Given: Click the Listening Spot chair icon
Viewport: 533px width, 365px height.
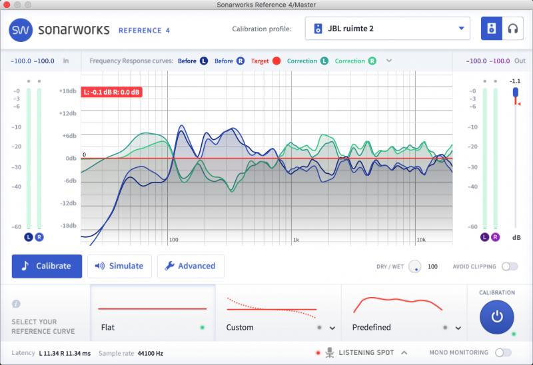Looking at the screenshot, I should (x=329, y=353).
